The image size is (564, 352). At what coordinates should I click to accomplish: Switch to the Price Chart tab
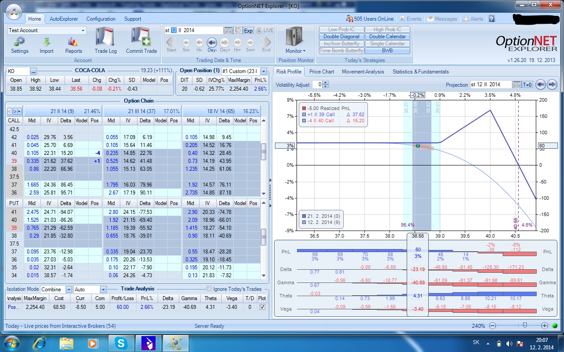click(x=322, y=71)
